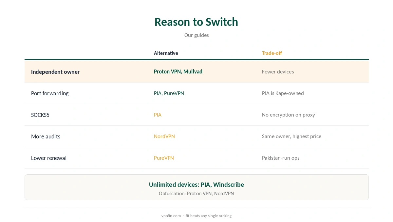The width and height of the screenshot is (393, 222).
Task: Click the 'Our guides' subtitle
Action: point(196,35)
